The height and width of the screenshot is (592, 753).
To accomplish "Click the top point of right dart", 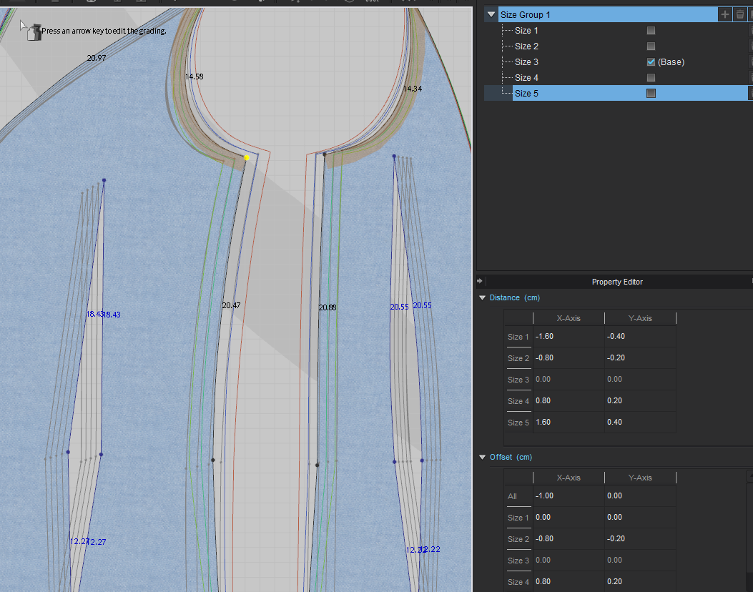I will (x=394, y=156).
